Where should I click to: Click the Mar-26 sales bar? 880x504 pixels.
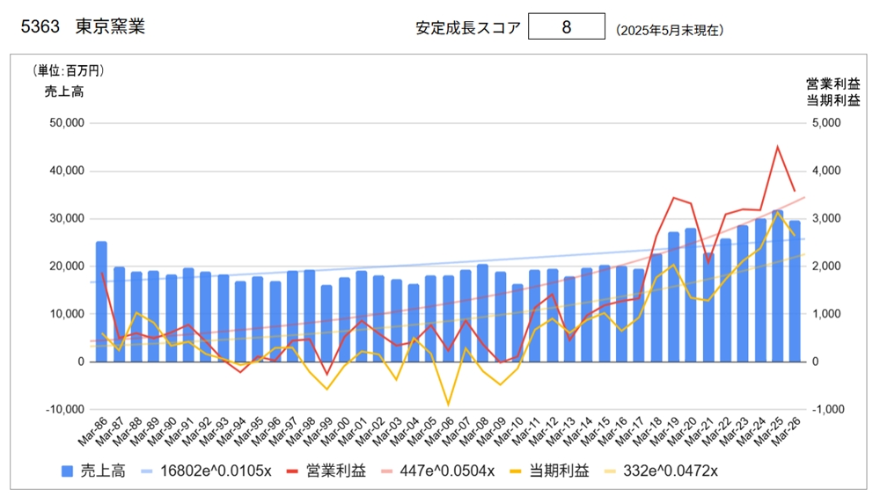coord(795,291)
